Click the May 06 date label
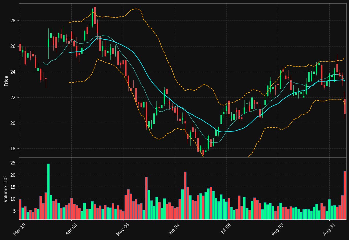 [123, 229]
